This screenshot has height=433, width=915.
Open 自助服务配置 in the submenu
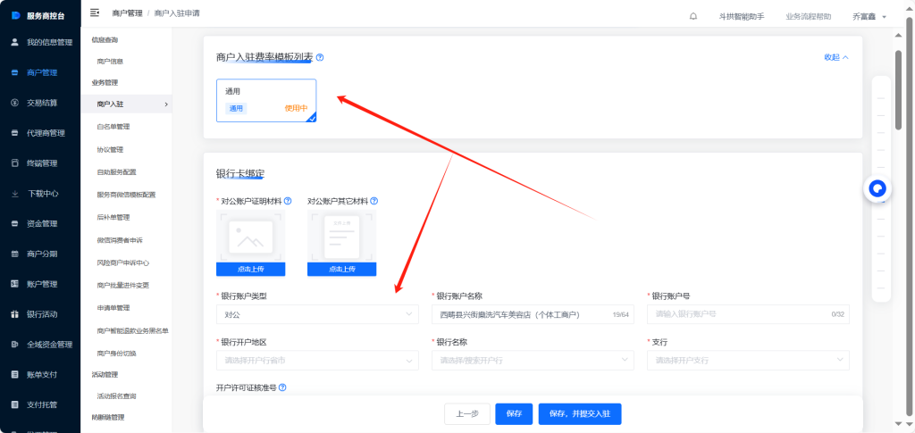tap(116, 172)
